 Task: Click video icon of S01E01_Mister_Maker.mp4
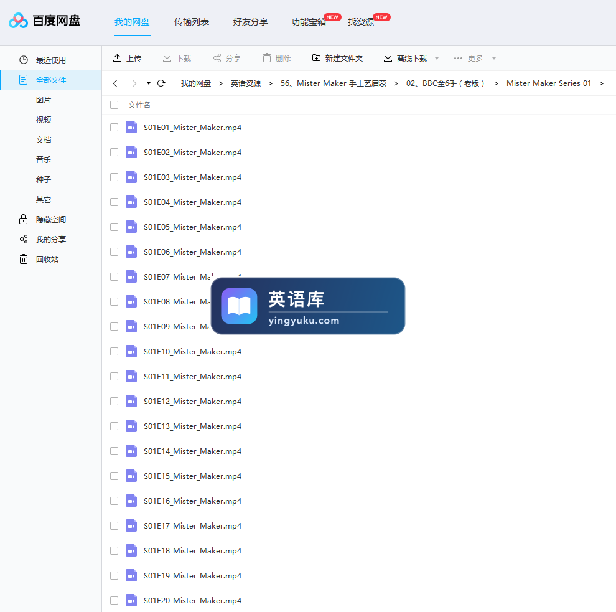point(131,128)
